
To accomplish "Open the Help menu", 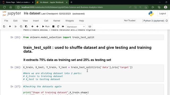I will click(82, 21).
